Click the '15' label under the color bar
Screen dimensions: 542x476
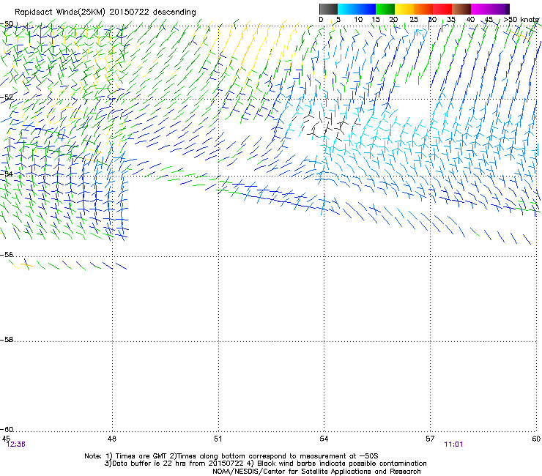pos(376,20)
